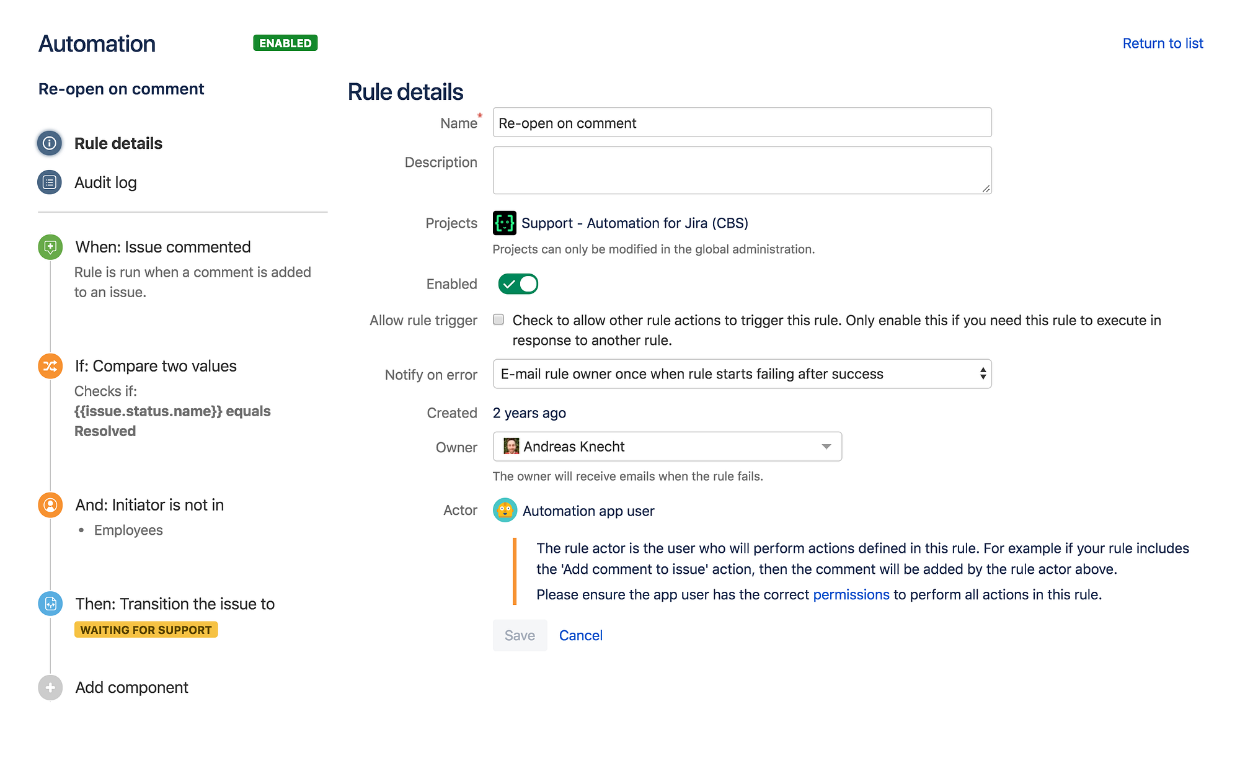Click the Cancel link

[580, 635]
